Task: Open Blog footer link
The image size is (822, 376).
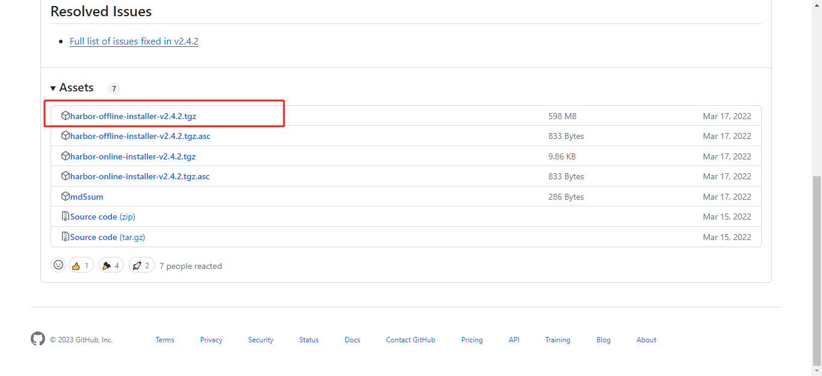Action: [604, 340]
